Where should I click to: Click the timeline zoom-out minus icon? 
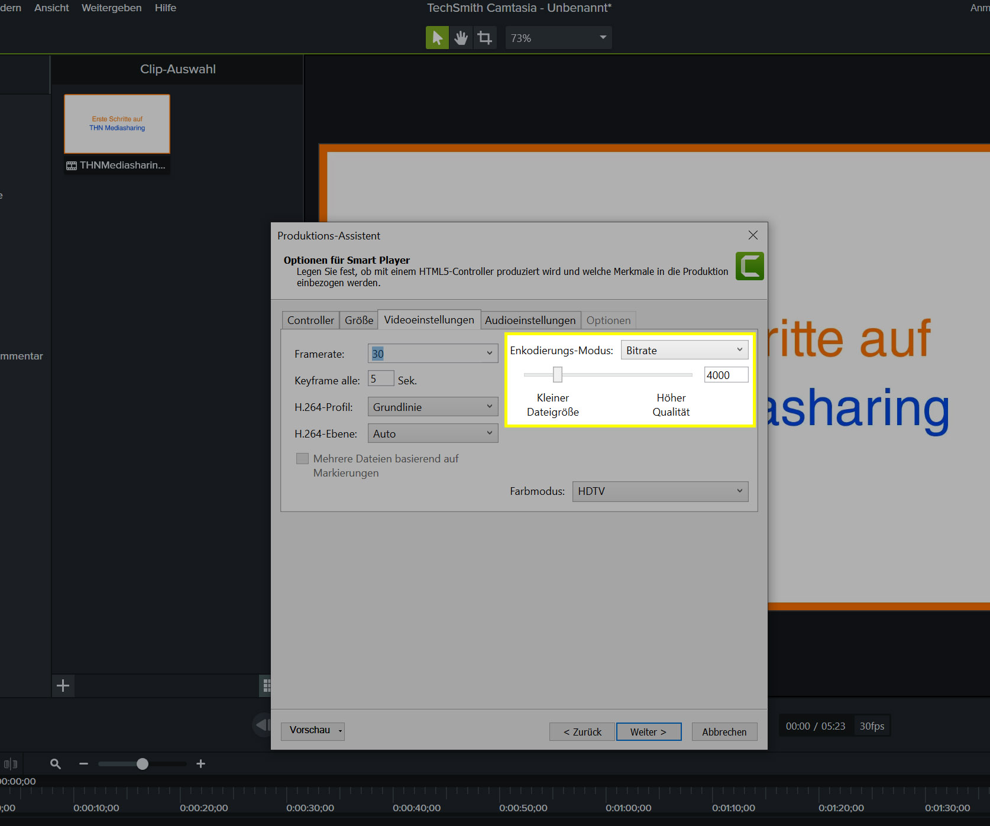(83, 764)
